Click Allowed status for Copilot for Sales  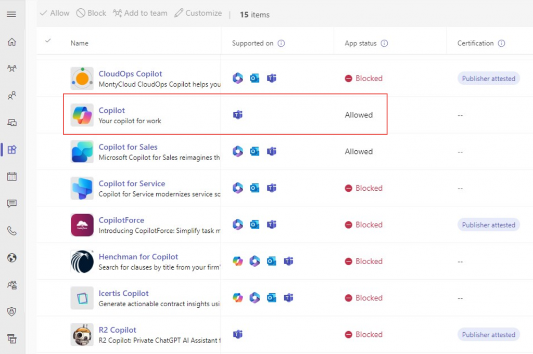pyautogui.click(x=359, y=152)
